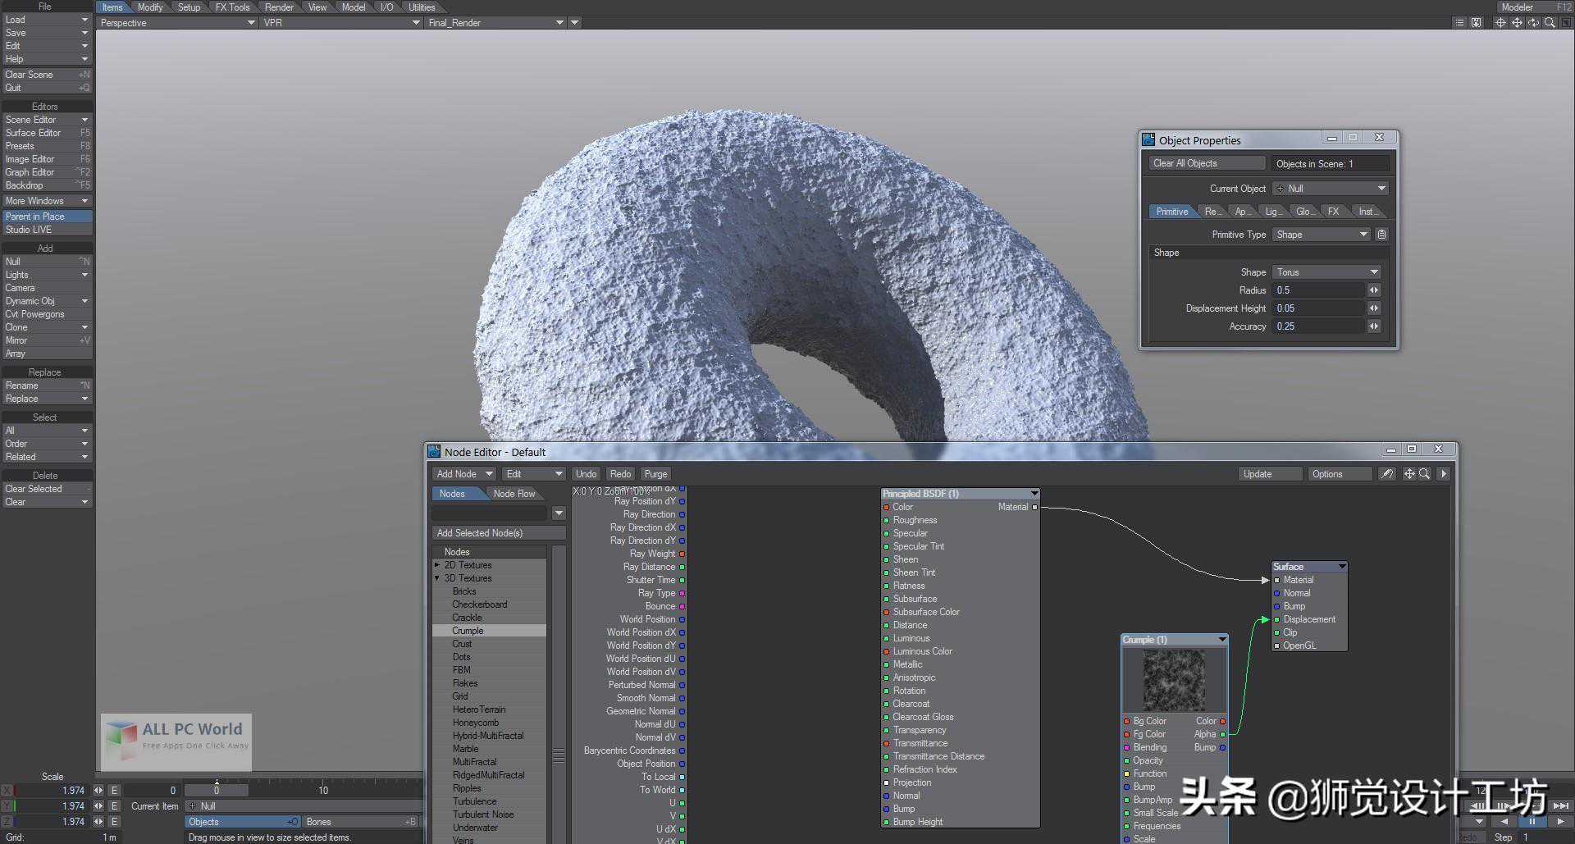Click the viewport zoom magnifier icon
This screenshot has height=844, width=1575.
point(1549,23)
